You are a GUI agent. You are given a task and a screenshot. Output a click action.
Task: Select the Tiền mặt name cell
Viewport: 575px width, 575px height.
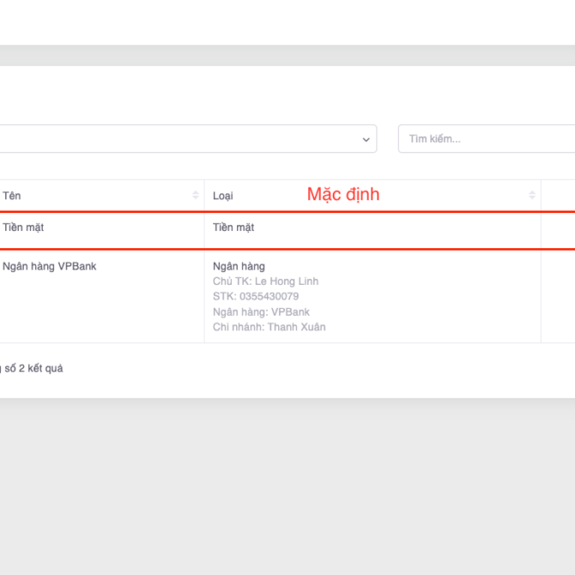23,227
